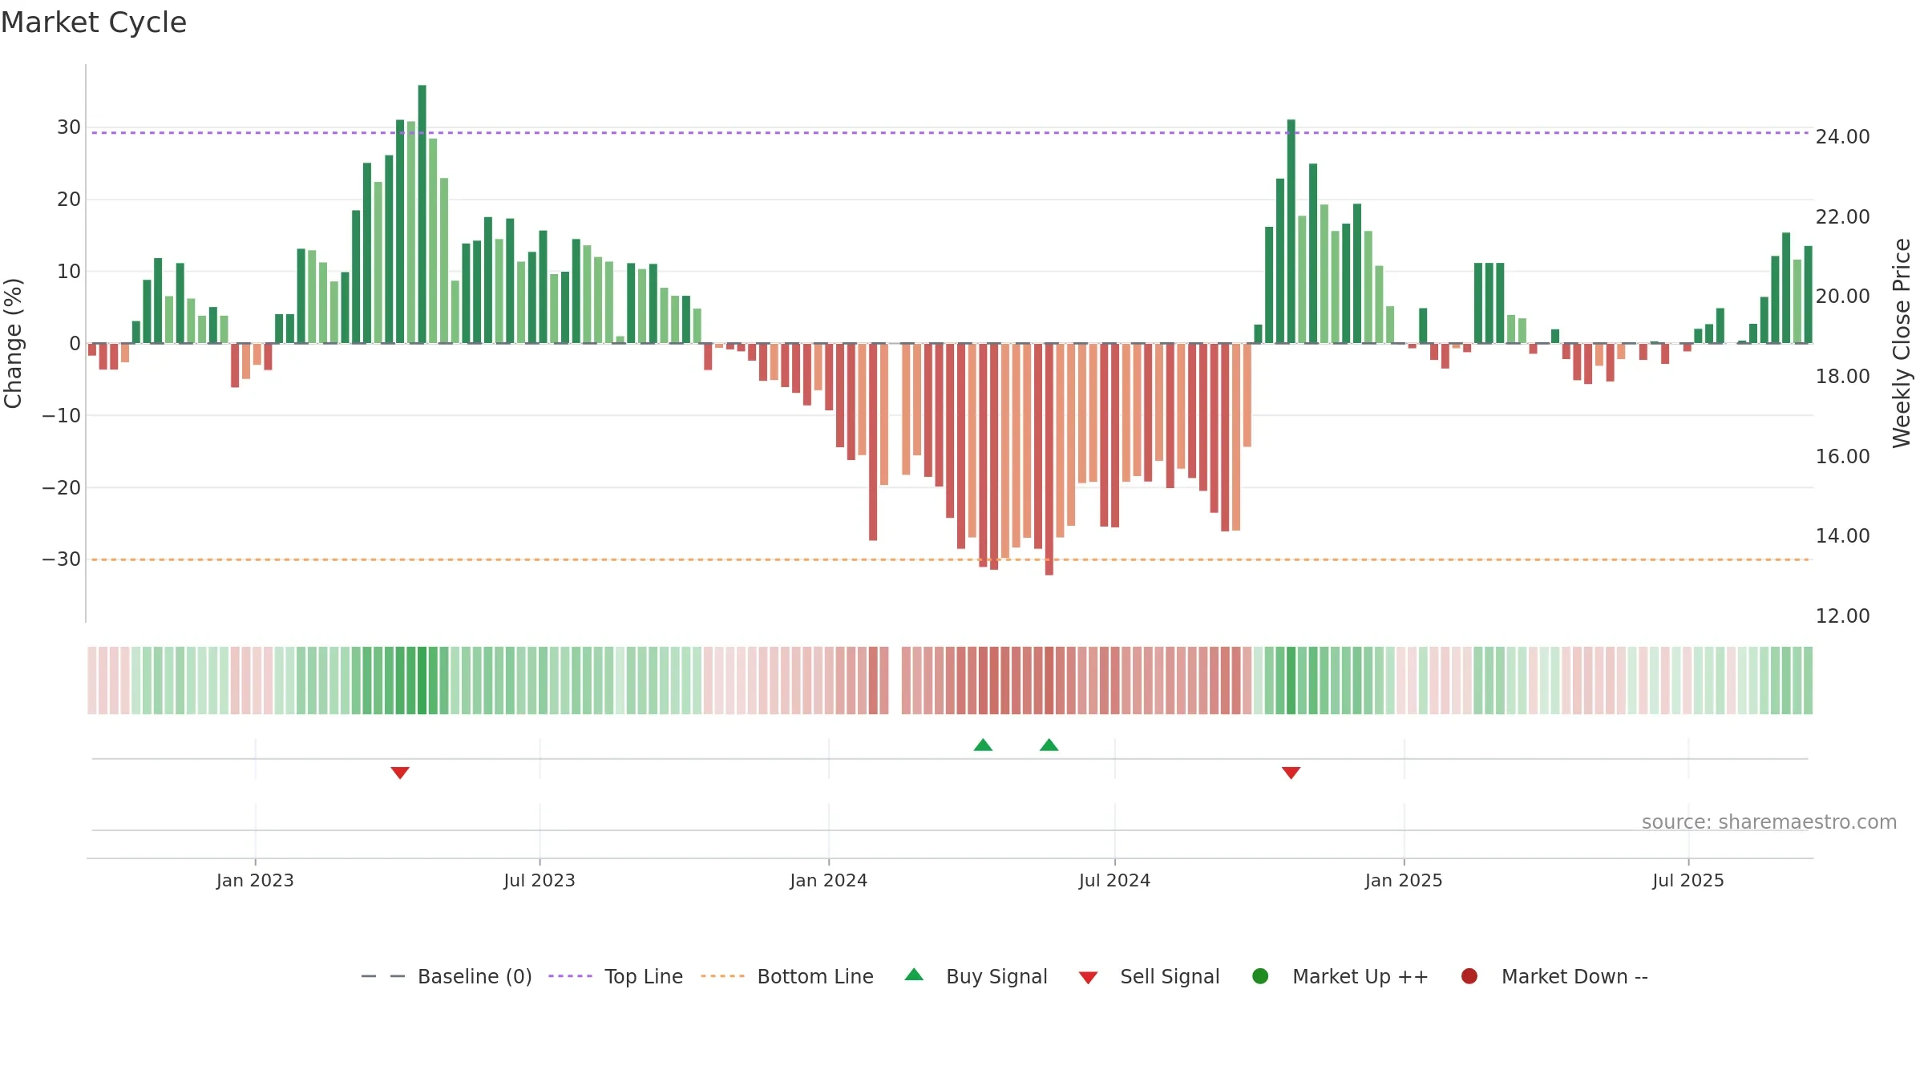Click the lowest red bar below the bottom line

click(1049, 459)
